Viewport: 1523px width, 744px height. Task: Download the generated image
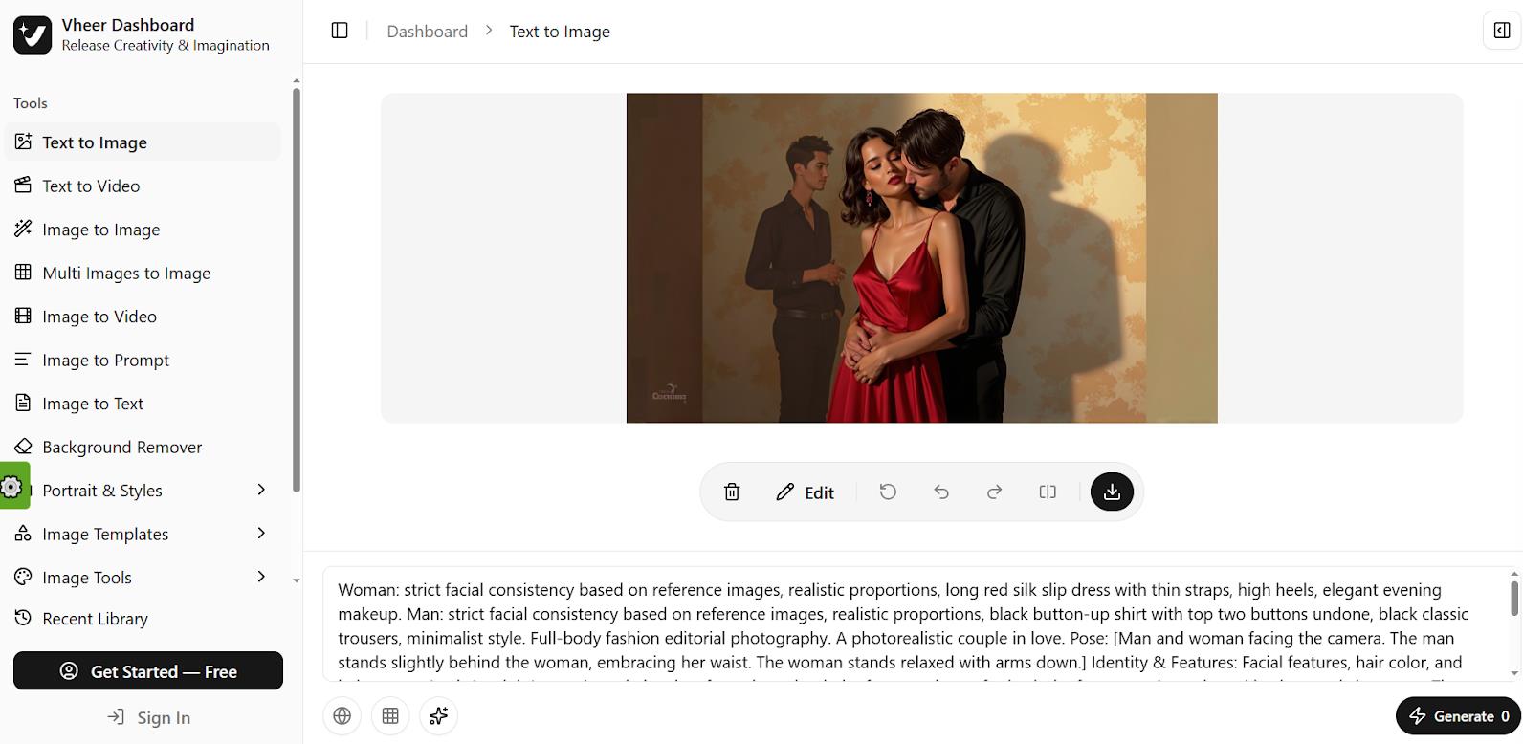pos(1112,492)
